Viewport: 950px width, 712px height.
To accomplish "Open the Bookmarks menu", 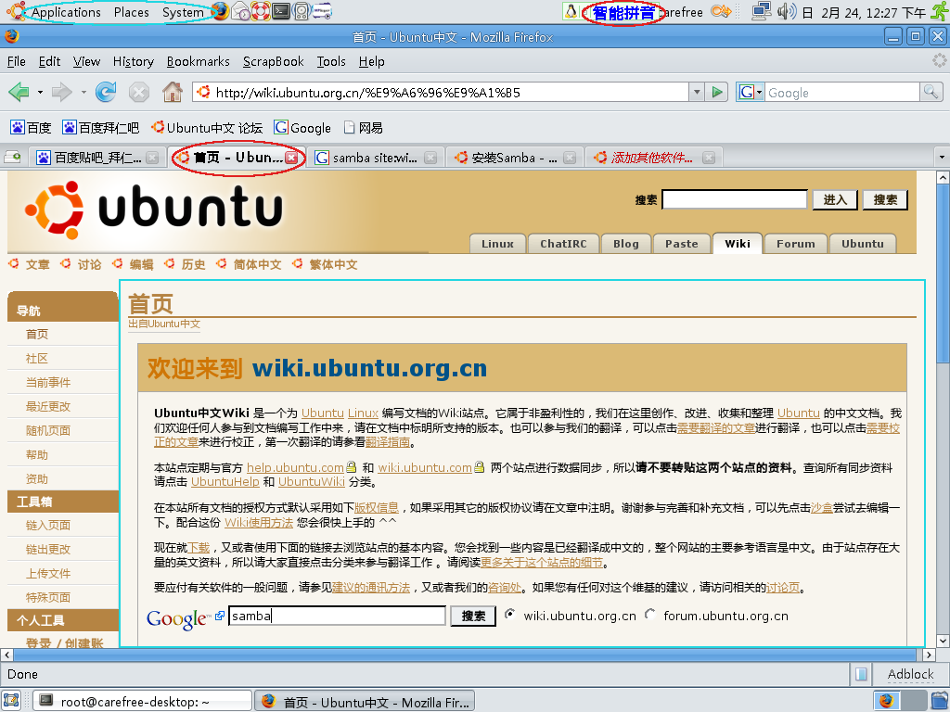I will [199, 61].
